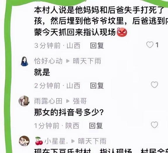Tap the like count 1
Image resolution: width=168 pixels, height=153 pixels.
coord(157,45)
